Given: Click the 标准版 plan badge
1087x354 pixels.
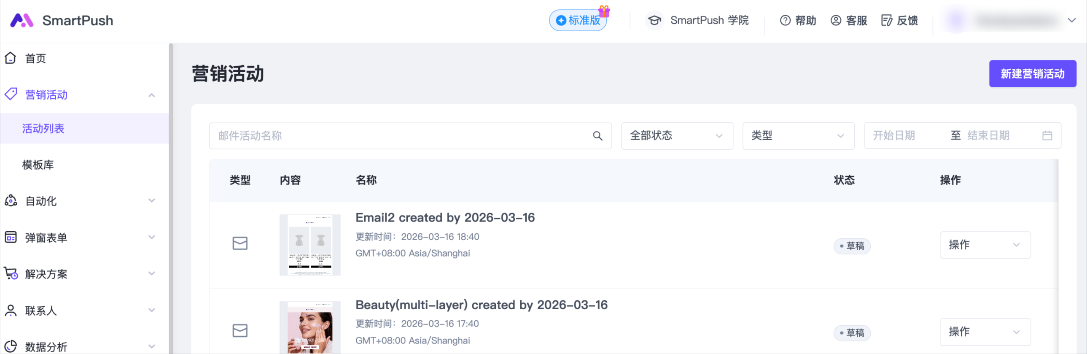Looking at the screenshot, I should click(578, 20).
